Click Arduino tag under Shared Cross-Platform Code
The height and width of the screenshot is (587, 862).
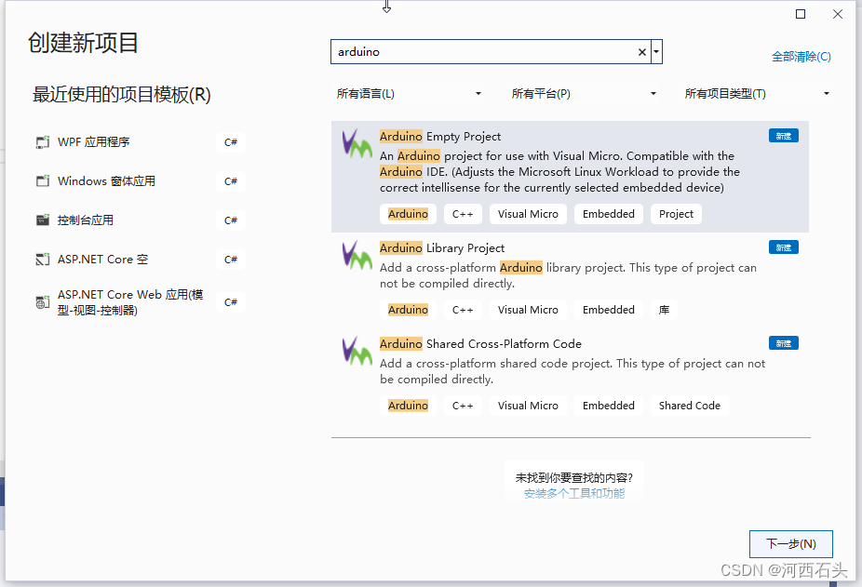(408, 405)
